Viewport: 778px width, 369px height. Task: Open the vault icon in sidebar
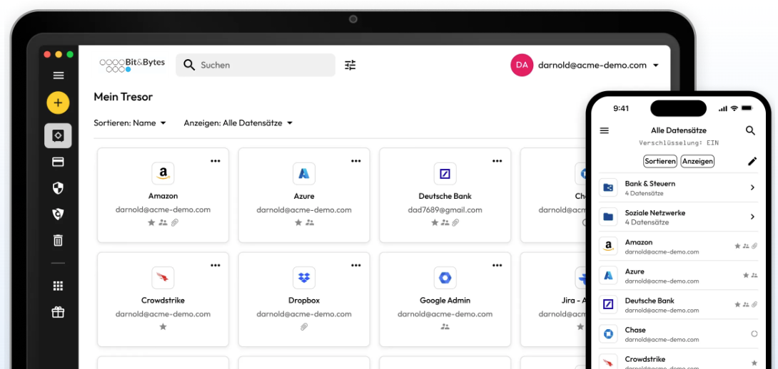point(58,136)
